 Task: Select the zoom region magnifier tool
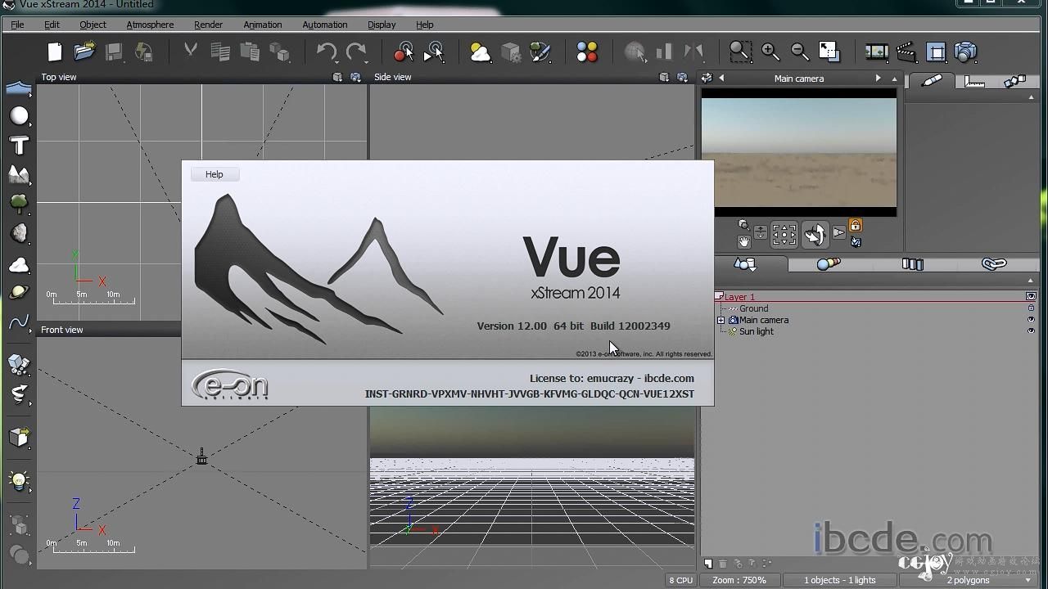point(740,52)
